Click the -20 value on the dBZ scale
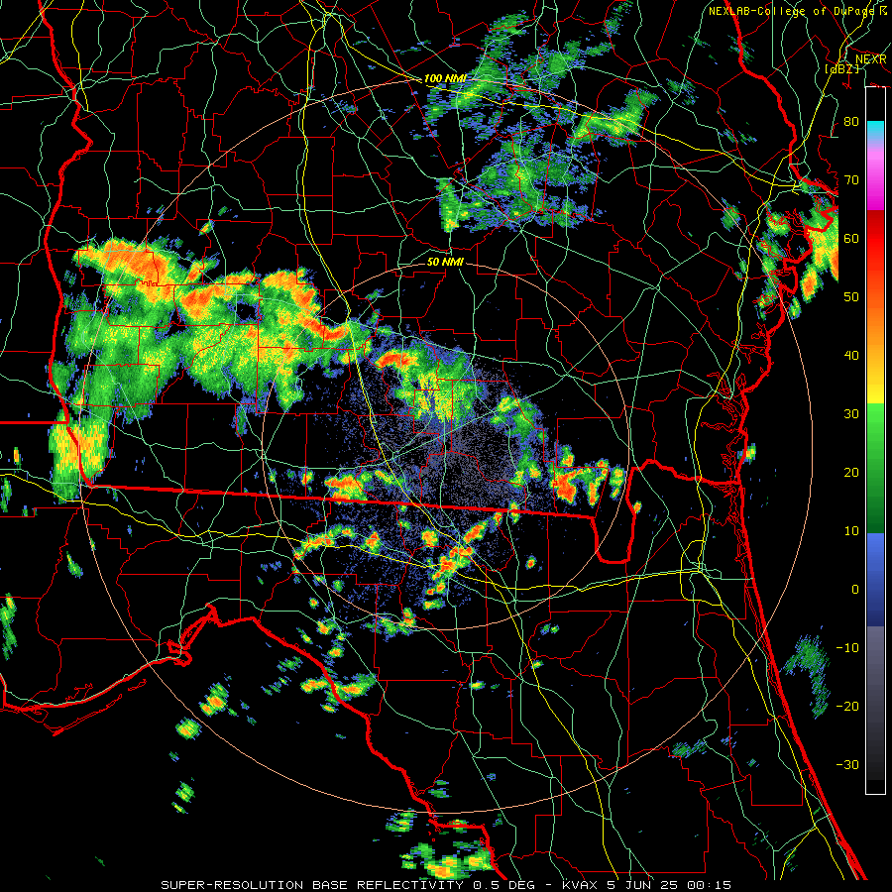The height and width of the screenshot is (892, 892). 847,706
